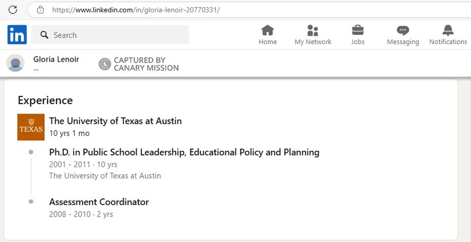The image size is (471, 242).
Task: Click the Gloria Lenoir name header
Action: click(x=57, y=59)
